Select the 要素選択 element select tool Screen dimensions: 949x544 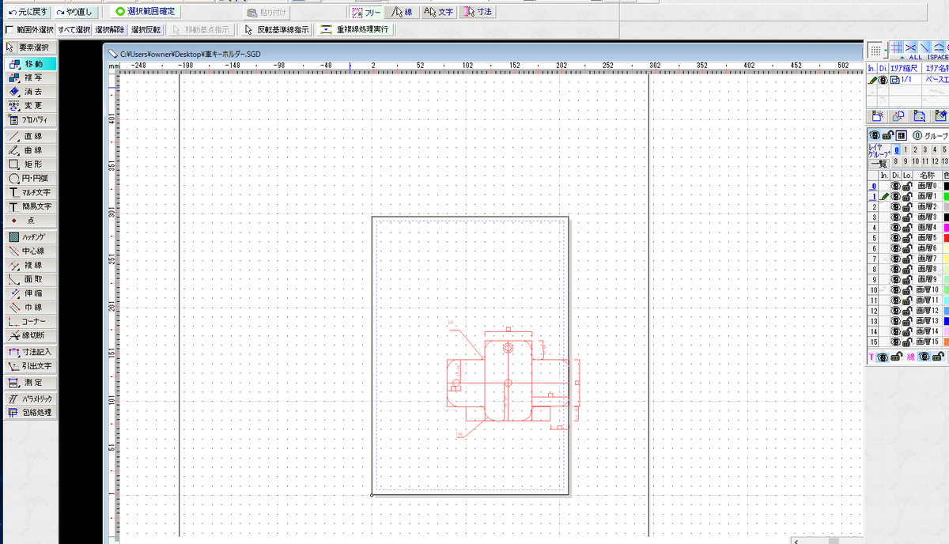30,47
